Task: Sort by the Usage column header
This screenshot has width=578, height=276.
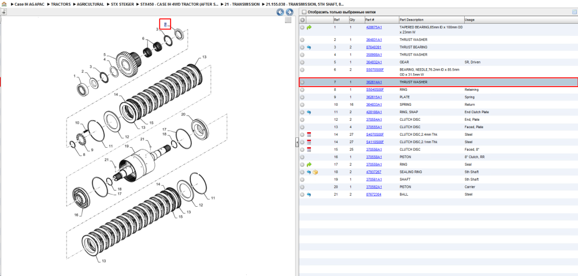Action: click(x=469, y=20)
